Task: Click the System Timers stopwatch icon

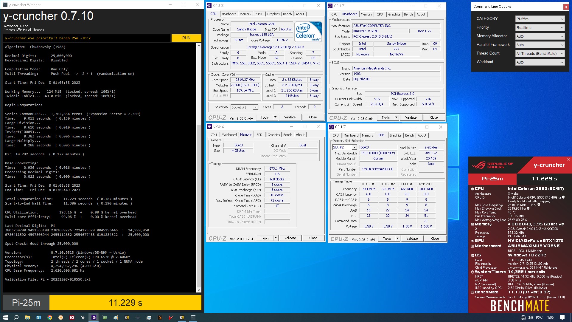Action: click(x=472, y=272)
